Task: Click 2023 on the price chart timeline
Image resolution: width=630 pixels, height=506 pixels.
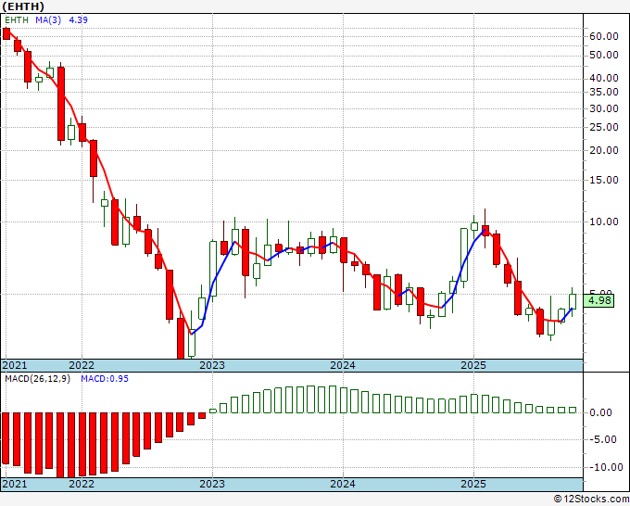Action: 212,365
